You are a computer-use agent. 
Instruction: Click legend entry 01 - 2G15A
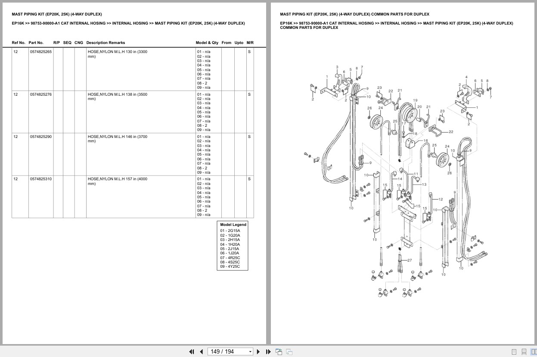click(230, 231)
